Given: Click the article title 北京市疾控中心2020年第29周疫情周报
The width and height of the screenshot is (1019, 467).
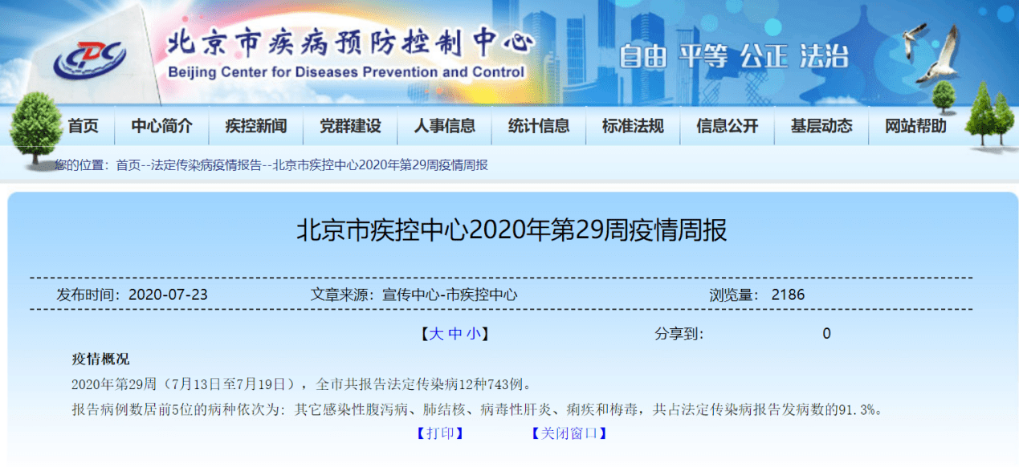Looking at the screenshot, I should (x=512, y=231).
